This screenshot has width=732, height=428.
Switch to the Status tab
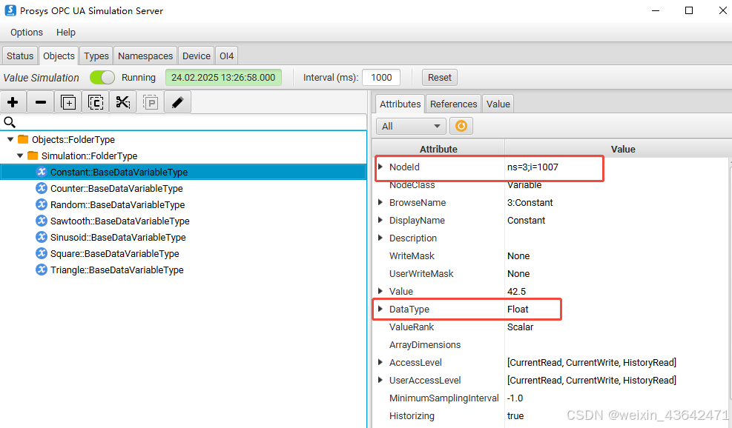point(20,56)
